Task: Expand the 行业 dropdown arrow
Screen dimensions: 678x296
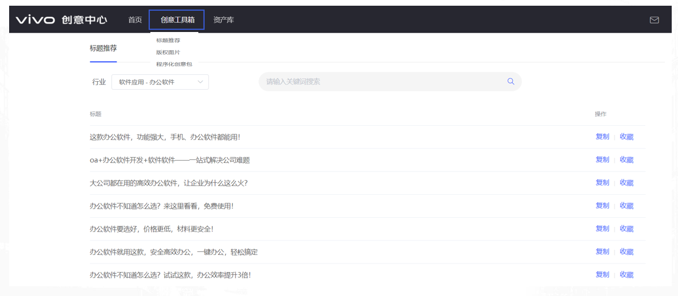Action: (200, 82)
